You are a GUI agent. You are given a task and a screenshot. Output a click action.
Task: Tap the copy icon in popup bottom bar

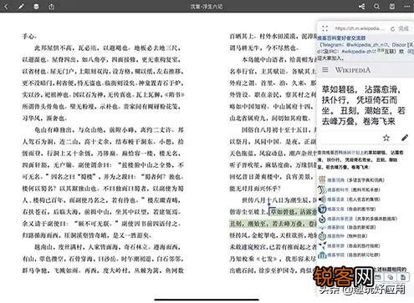click(391, 277)
